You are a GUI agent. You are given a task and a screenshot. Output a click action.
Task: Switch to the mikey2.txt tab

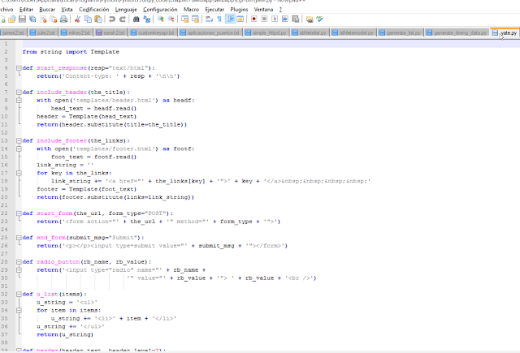[x=76, y=32]
